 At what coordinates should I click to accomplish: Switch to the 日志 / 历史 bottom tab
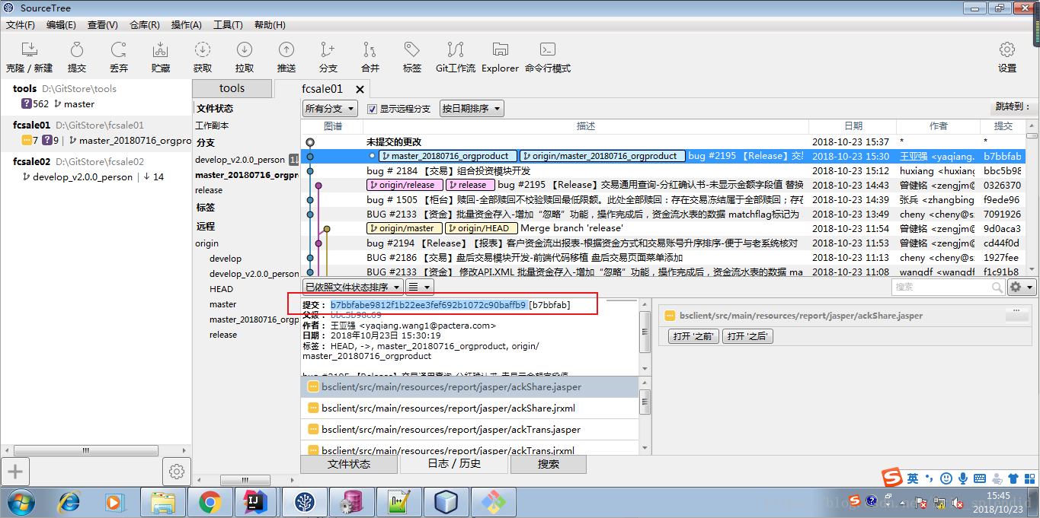click(x=454, y=464)
